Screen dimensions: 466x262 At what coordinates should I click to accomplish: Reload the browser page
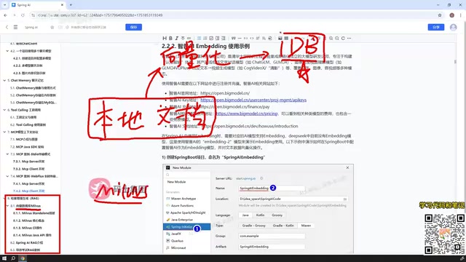pos(23,15)
